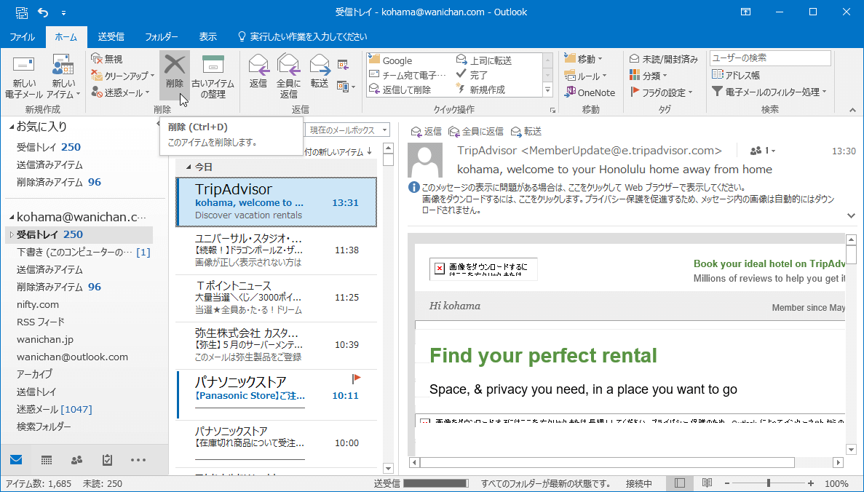The width and height of the screenshot is (864, 492).
Task: Click the flag on パナソニックストア 10:11 message
Action: [356, 378]
